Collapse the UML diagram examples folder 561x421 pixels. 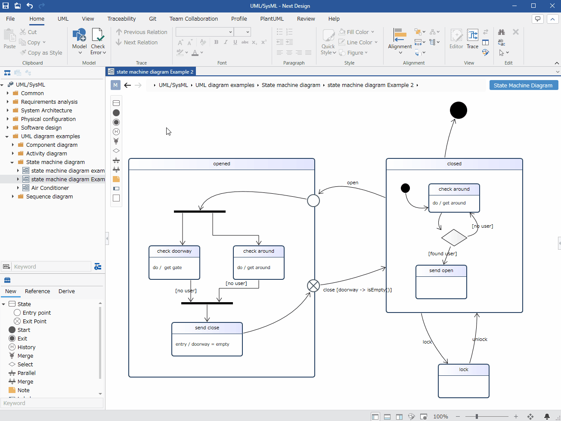click(7, 136)
